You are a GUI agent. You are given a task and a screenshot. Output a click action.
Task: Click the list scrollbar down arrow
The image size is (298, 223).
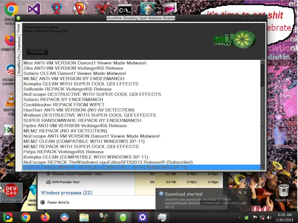(263, 168)
